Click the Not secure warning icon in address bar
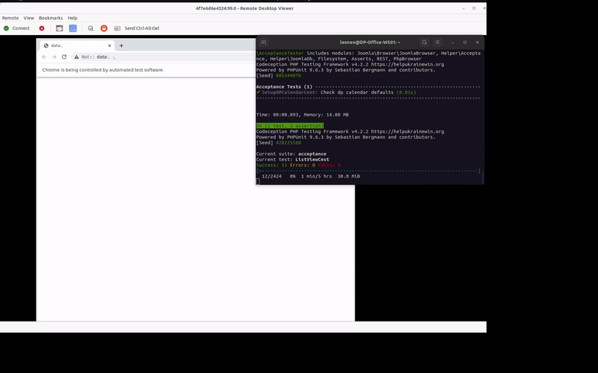Screen dimensions: 598x373 pos(77,57)
